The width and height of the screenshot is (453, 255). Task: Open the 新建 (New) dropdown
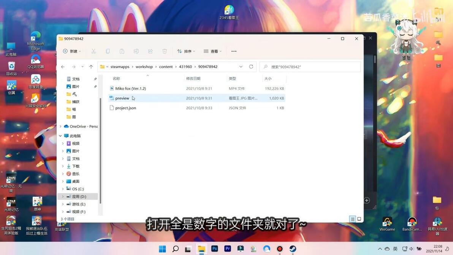(72, 51)
